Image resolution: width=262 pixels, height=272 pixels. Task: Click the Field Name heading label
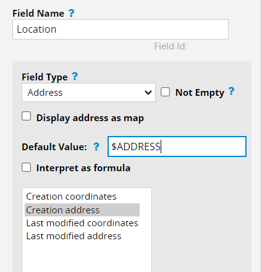[38, 14]
